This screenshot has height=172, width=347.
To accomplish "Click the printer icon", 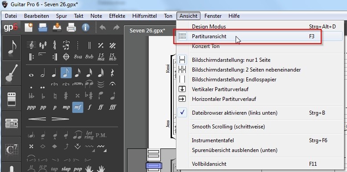I will pos(71,28).
